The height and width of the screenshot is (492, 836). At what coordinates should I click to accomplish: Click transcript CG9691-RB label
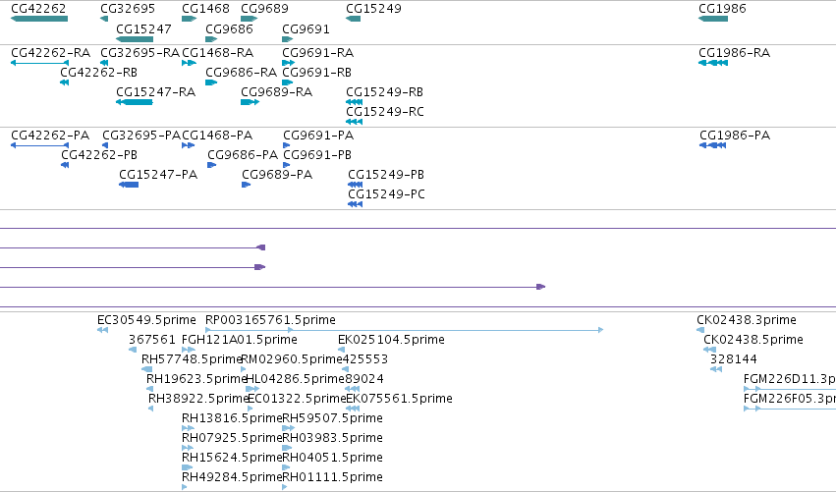point(317,73)
